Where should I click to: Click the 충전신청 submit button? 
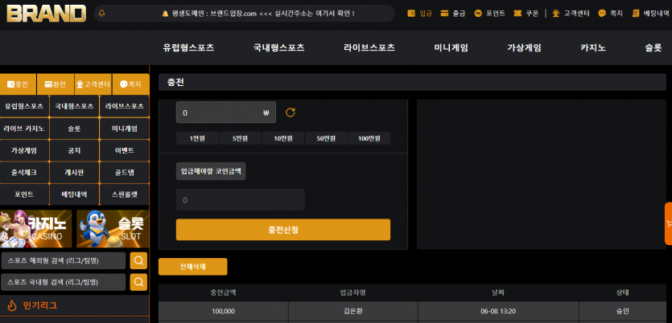pyautogui.click(x=282, y=230)
